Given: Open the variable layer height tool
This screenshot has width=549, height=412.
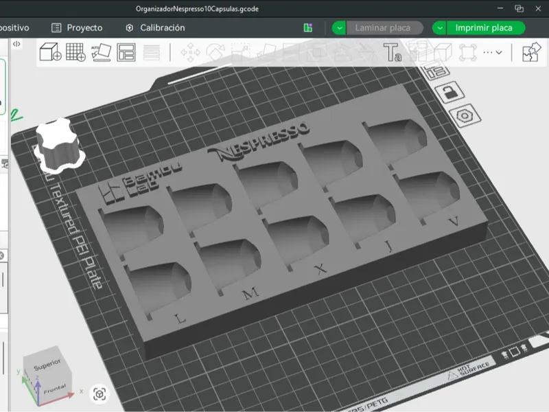Looking at the screenshot, I should click(151, 52).
